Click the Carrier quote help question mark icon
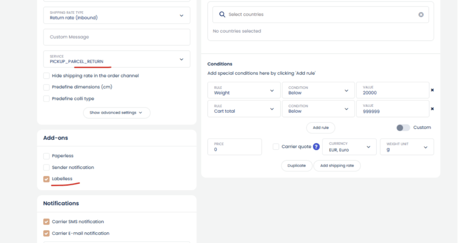 pos(316,147)
